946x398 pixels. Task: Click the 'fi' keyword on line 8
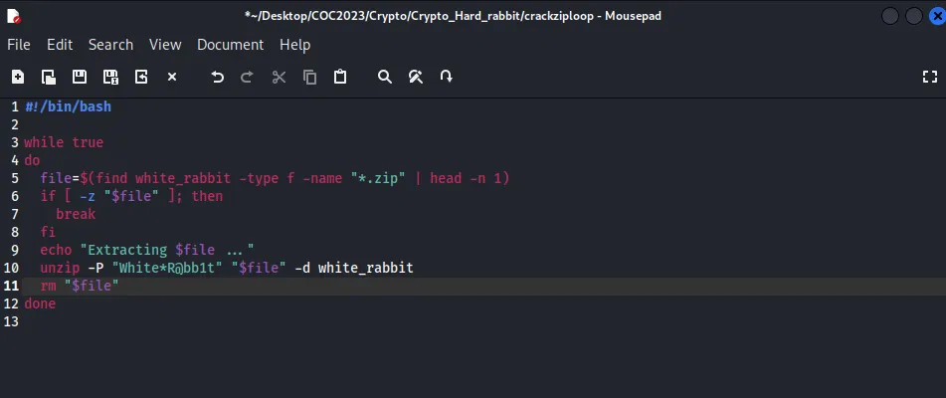(x=48, y=232)
